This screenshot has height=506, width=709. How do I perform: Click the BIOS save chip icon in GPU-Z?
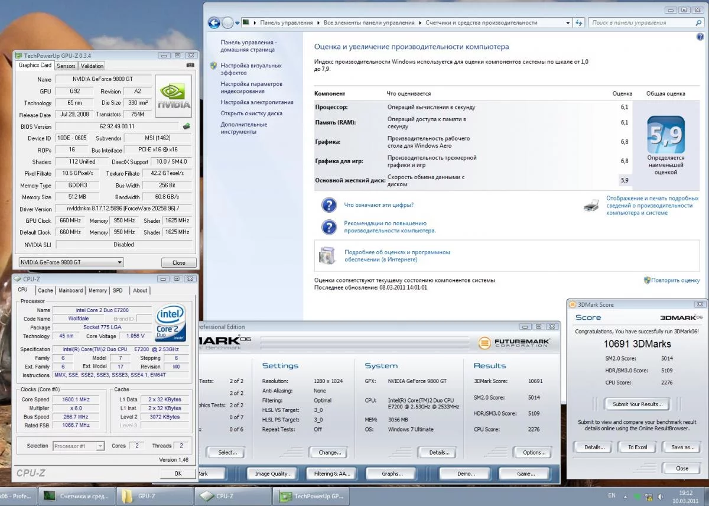(187, 126)
